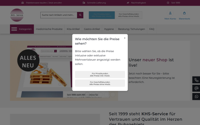This screenshot has width=200, height=125.
Task: Open the FAQ menu item
Action: point(152,29)
